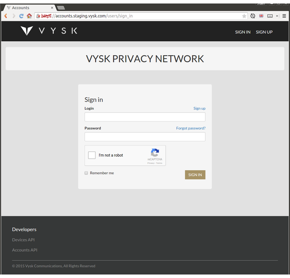Image resolution: width=290 pixels, height=278 pixels.
Task: Click the insecure HTTPS lock warning icon
Action: pos(38,16)
